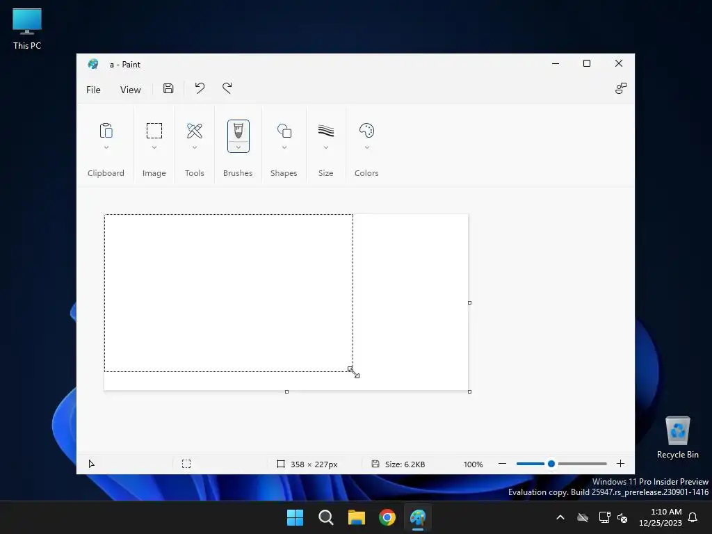Click the Size: 6.2KB status text
The width and height of the screenshot is (712, 534).
point(405,464)
